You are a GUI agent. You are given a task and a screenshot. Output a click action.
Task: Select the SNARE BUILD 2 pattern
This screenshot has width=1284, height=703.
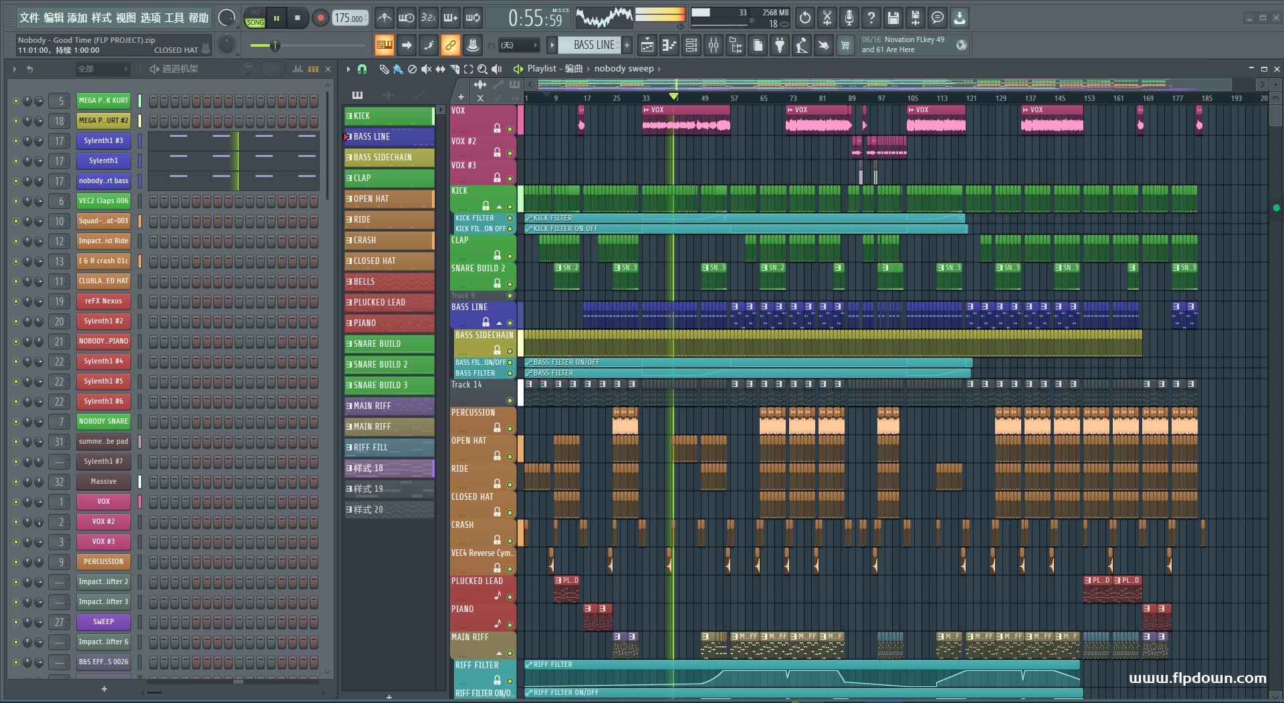pyautogui.click(x=389, y=365)
